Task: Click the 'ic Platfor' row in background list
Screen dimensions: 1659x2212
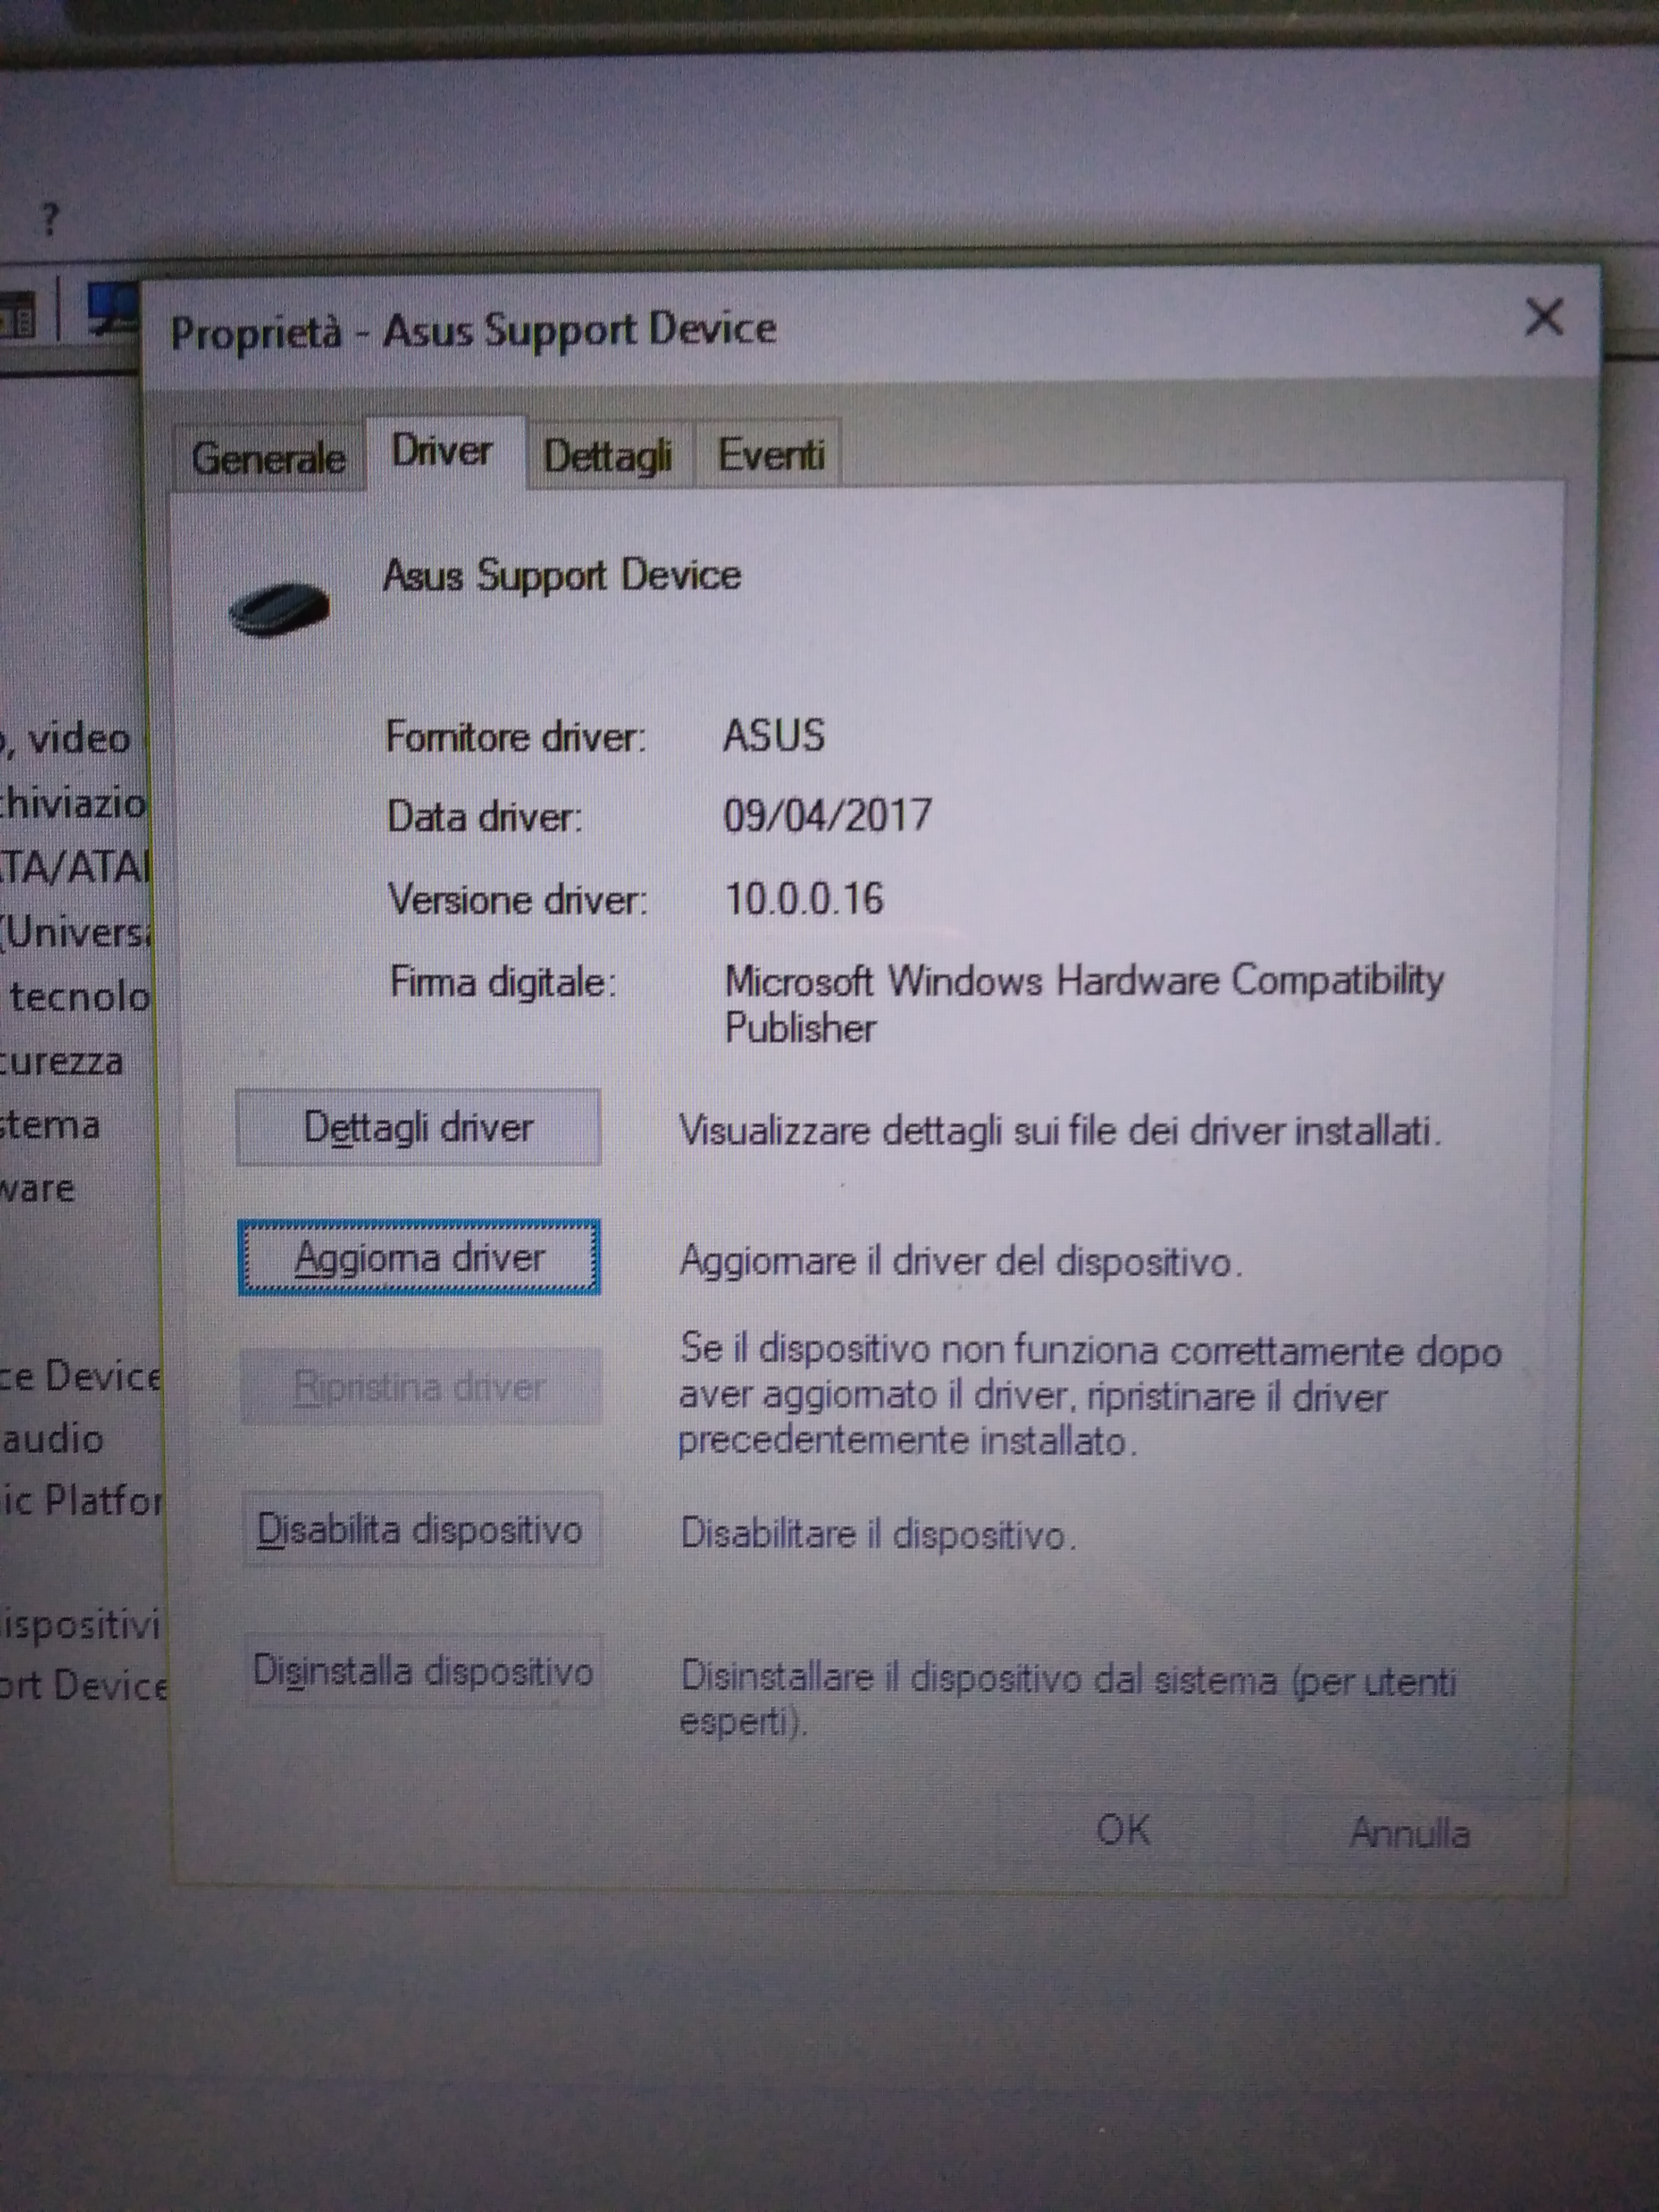Action: pyautogui.click(x=82, y=1500)
